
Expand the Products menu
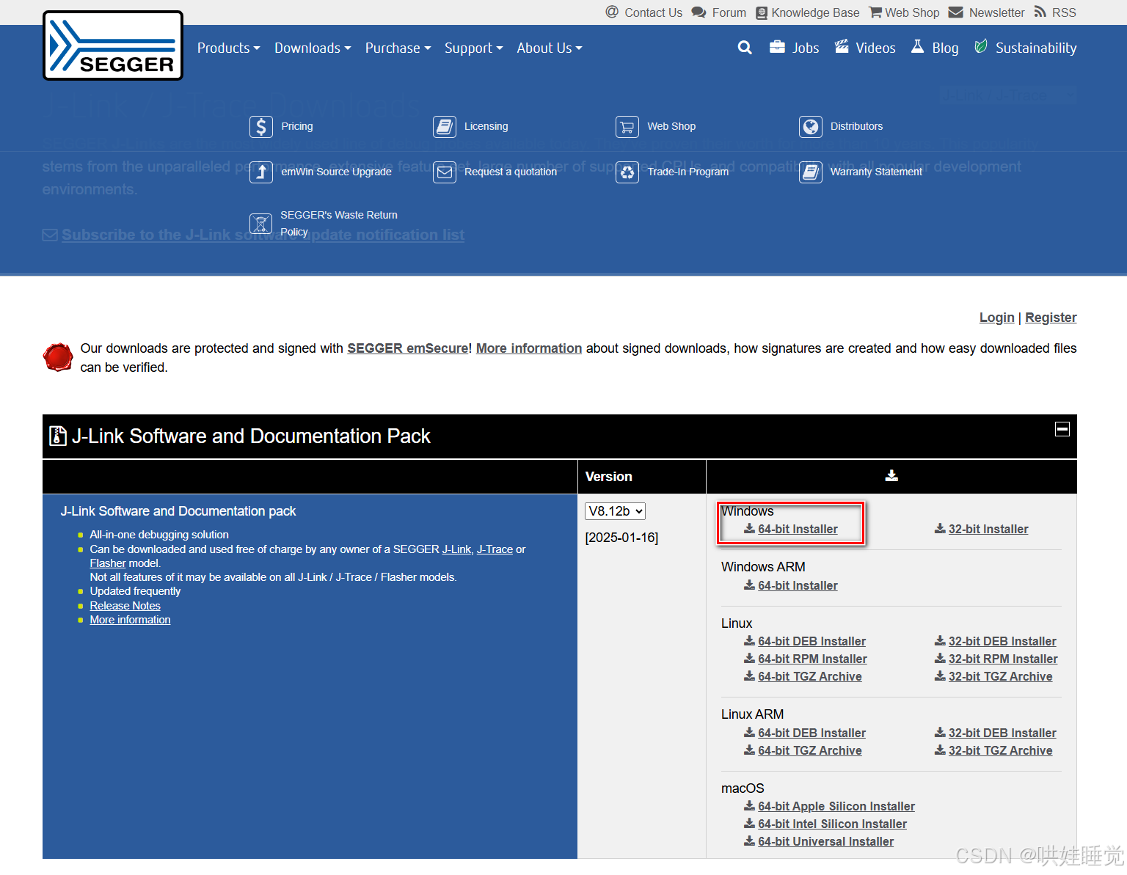pyautogui.click(x=228, y=48)
